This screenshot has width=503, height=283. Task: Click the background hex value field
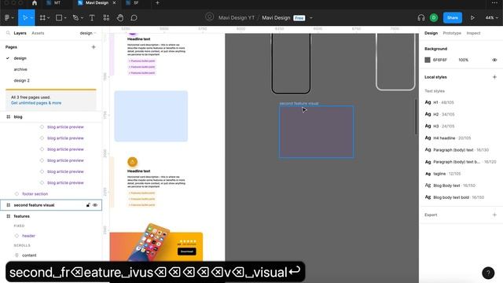(439, 60)
